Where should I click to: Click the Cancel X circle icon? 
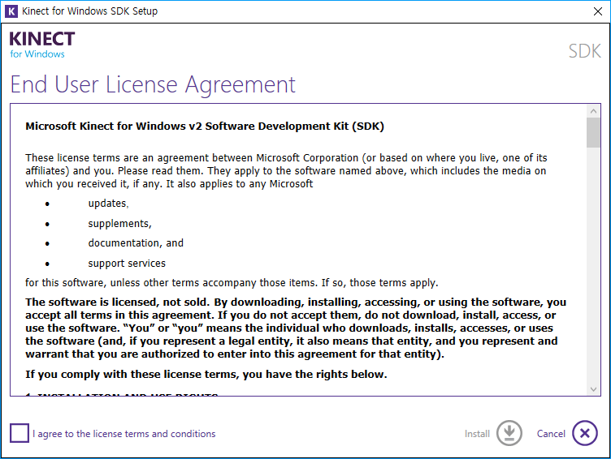pos(584,433)
